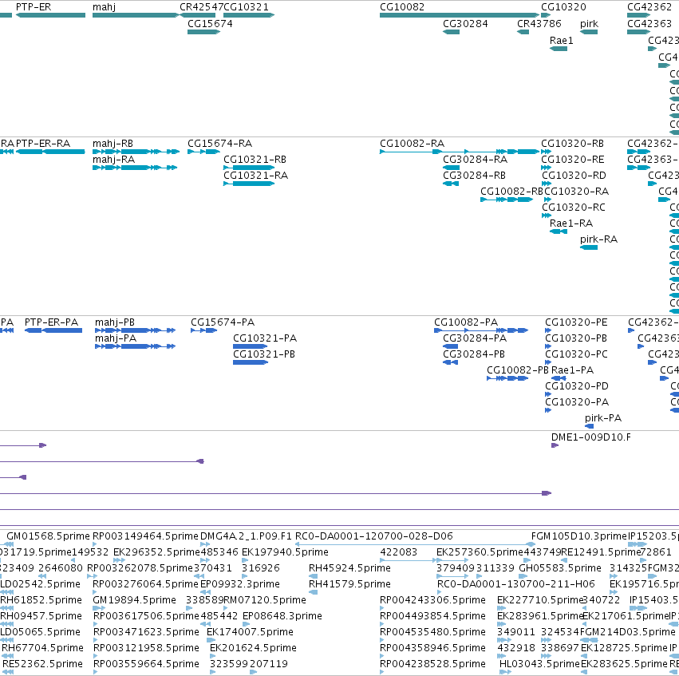The image size is (679, 676).
Task: Click the CG30284-PB protein label
Action: pyautogui.click(x=474, y=354)
